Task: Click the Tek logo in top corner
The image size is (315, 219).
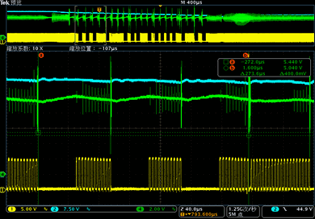Action: (x=5, y=2)
